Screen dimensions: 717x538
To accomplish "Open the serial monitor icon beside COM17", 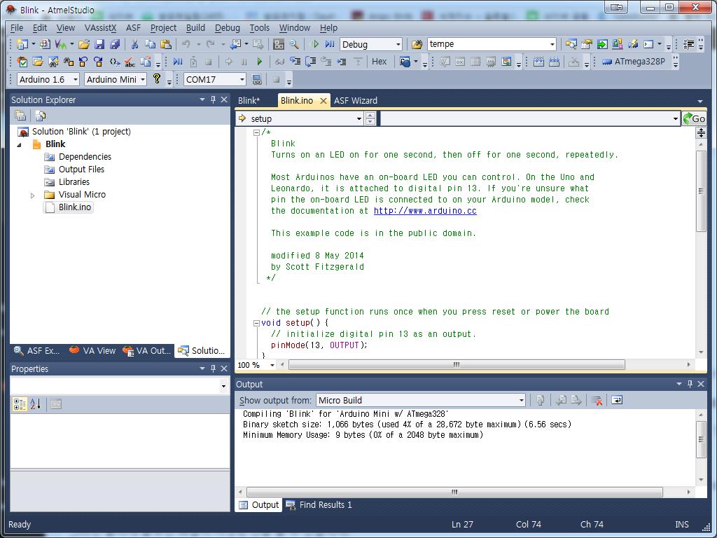I will pyautogui.click(x=257, y=79).
